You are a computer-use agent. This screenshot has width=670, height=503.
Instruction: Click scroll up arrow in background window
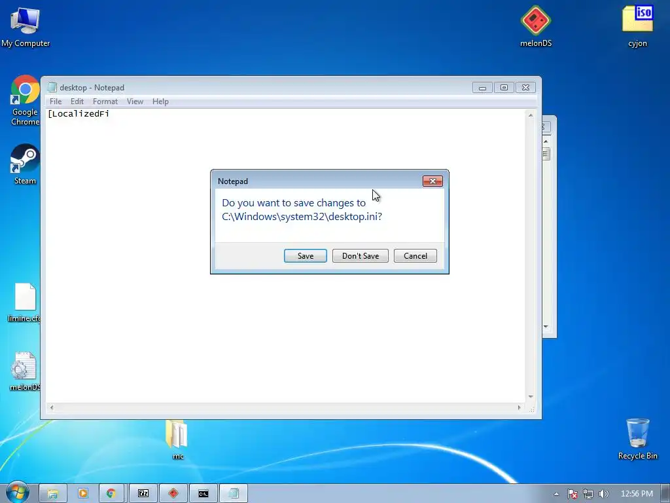click(546, 141)
